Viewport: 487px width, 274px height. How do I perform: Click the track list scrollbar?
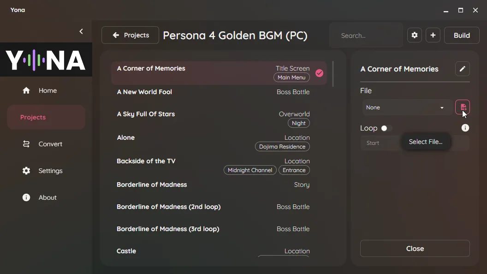click(333, 74)
